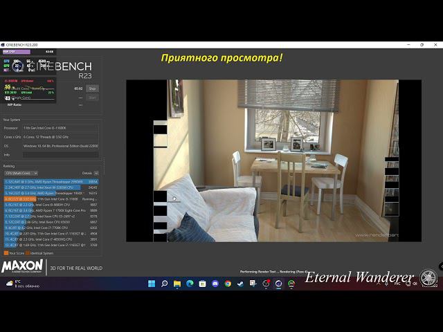
Task: Select Intel Core i7-7700K ranking row
Action: click(x=51, y=228)
